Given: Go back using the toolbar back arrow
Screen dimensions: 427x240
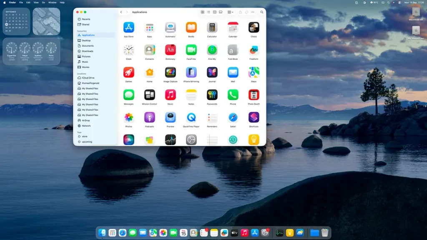Looking at the screenshot, I should [x=121, y=12].
